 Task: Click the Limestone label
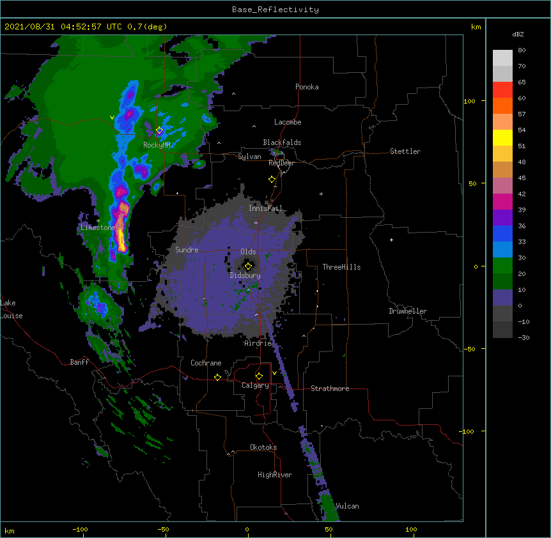(98, 227)
